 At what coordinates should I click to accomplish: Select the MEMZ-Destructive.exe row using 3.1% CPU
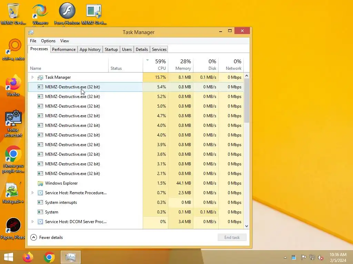(x=136, y=164)
